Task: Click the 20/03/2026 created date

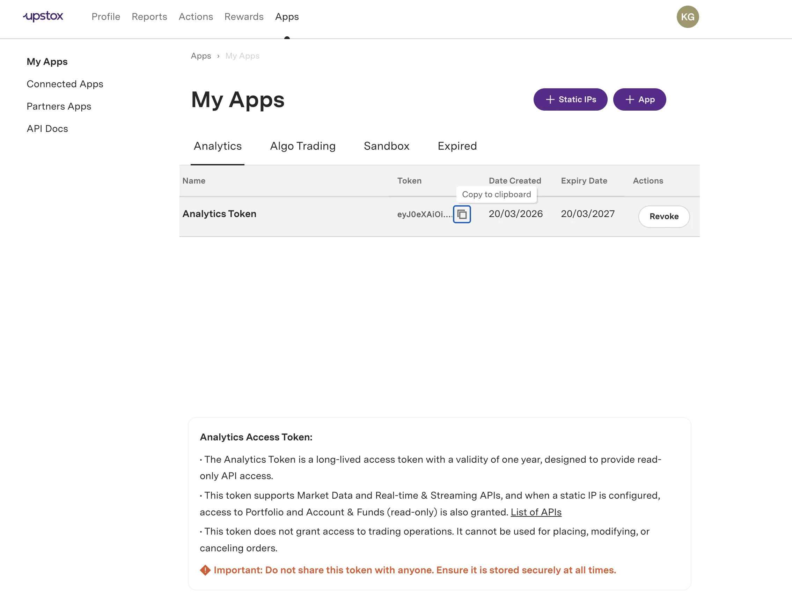Action: point(515,214)
